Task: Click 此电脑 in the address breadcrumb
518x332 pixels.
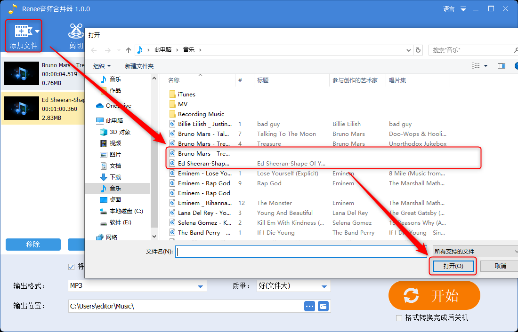Action: (x=162, y=50)
